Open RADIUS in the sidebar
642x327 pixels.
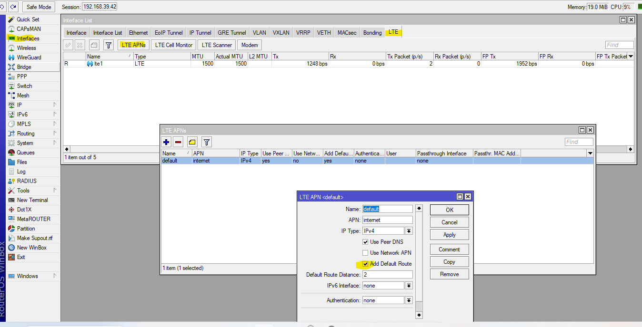(x=27, y=181)
